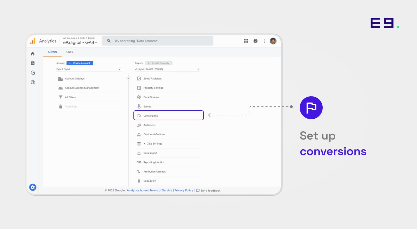Click the Conversions flag icon
The height and width of the screenshot is (229, 417).
139,116
